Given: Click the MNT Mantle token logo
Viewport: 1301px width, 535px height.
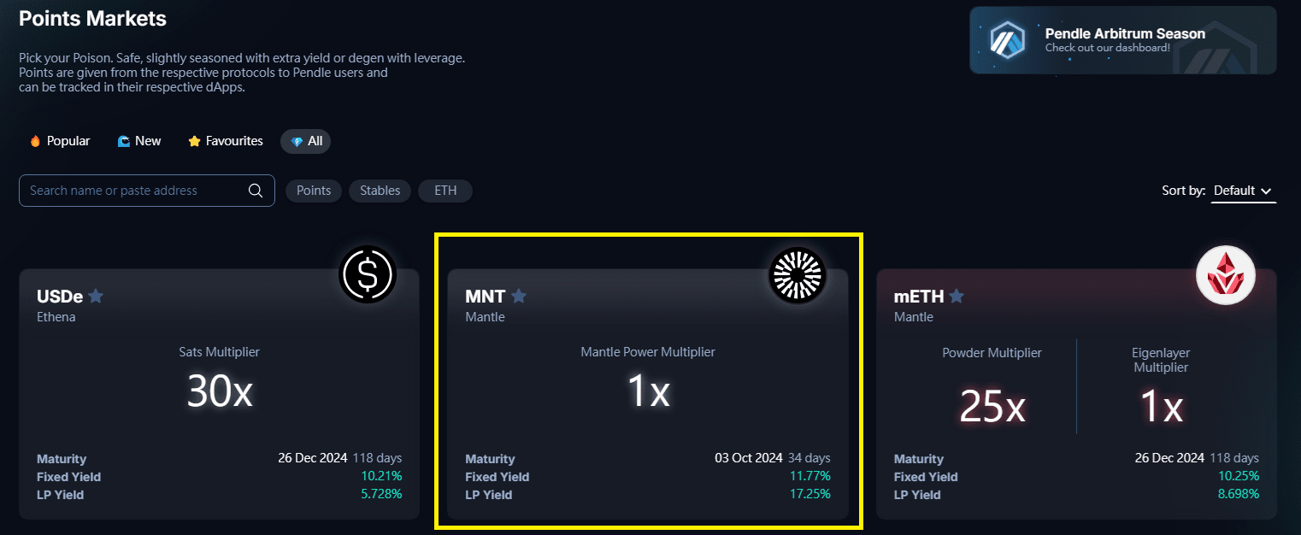Looking at the screenshot, I should coord(796,275).
